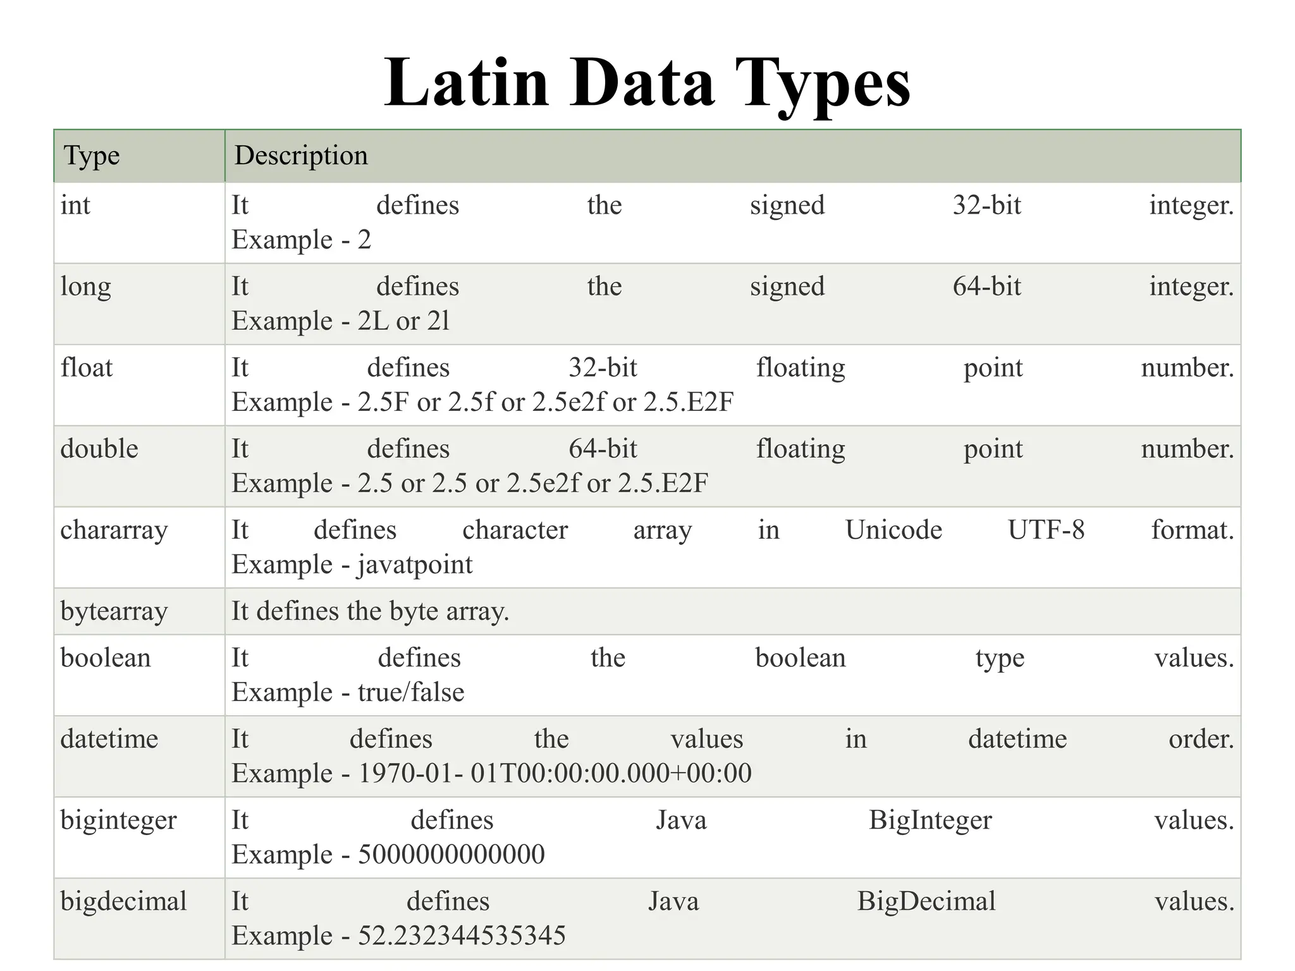Click the text 'Example - javatpoint'
1295x971 pixels.
pos(352,565)
